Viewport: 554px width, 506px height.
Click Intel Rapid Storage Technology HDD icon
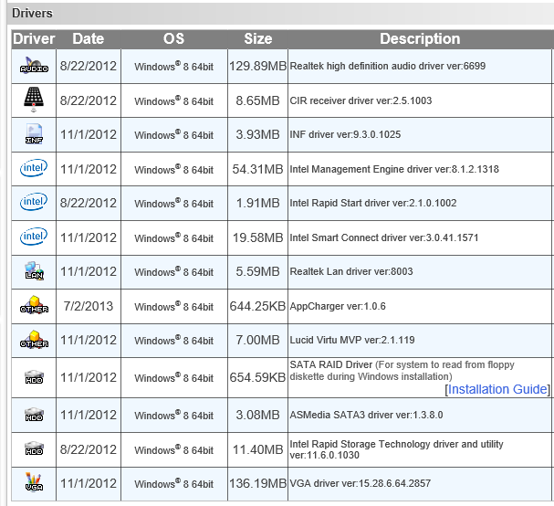tap(34, 448)
